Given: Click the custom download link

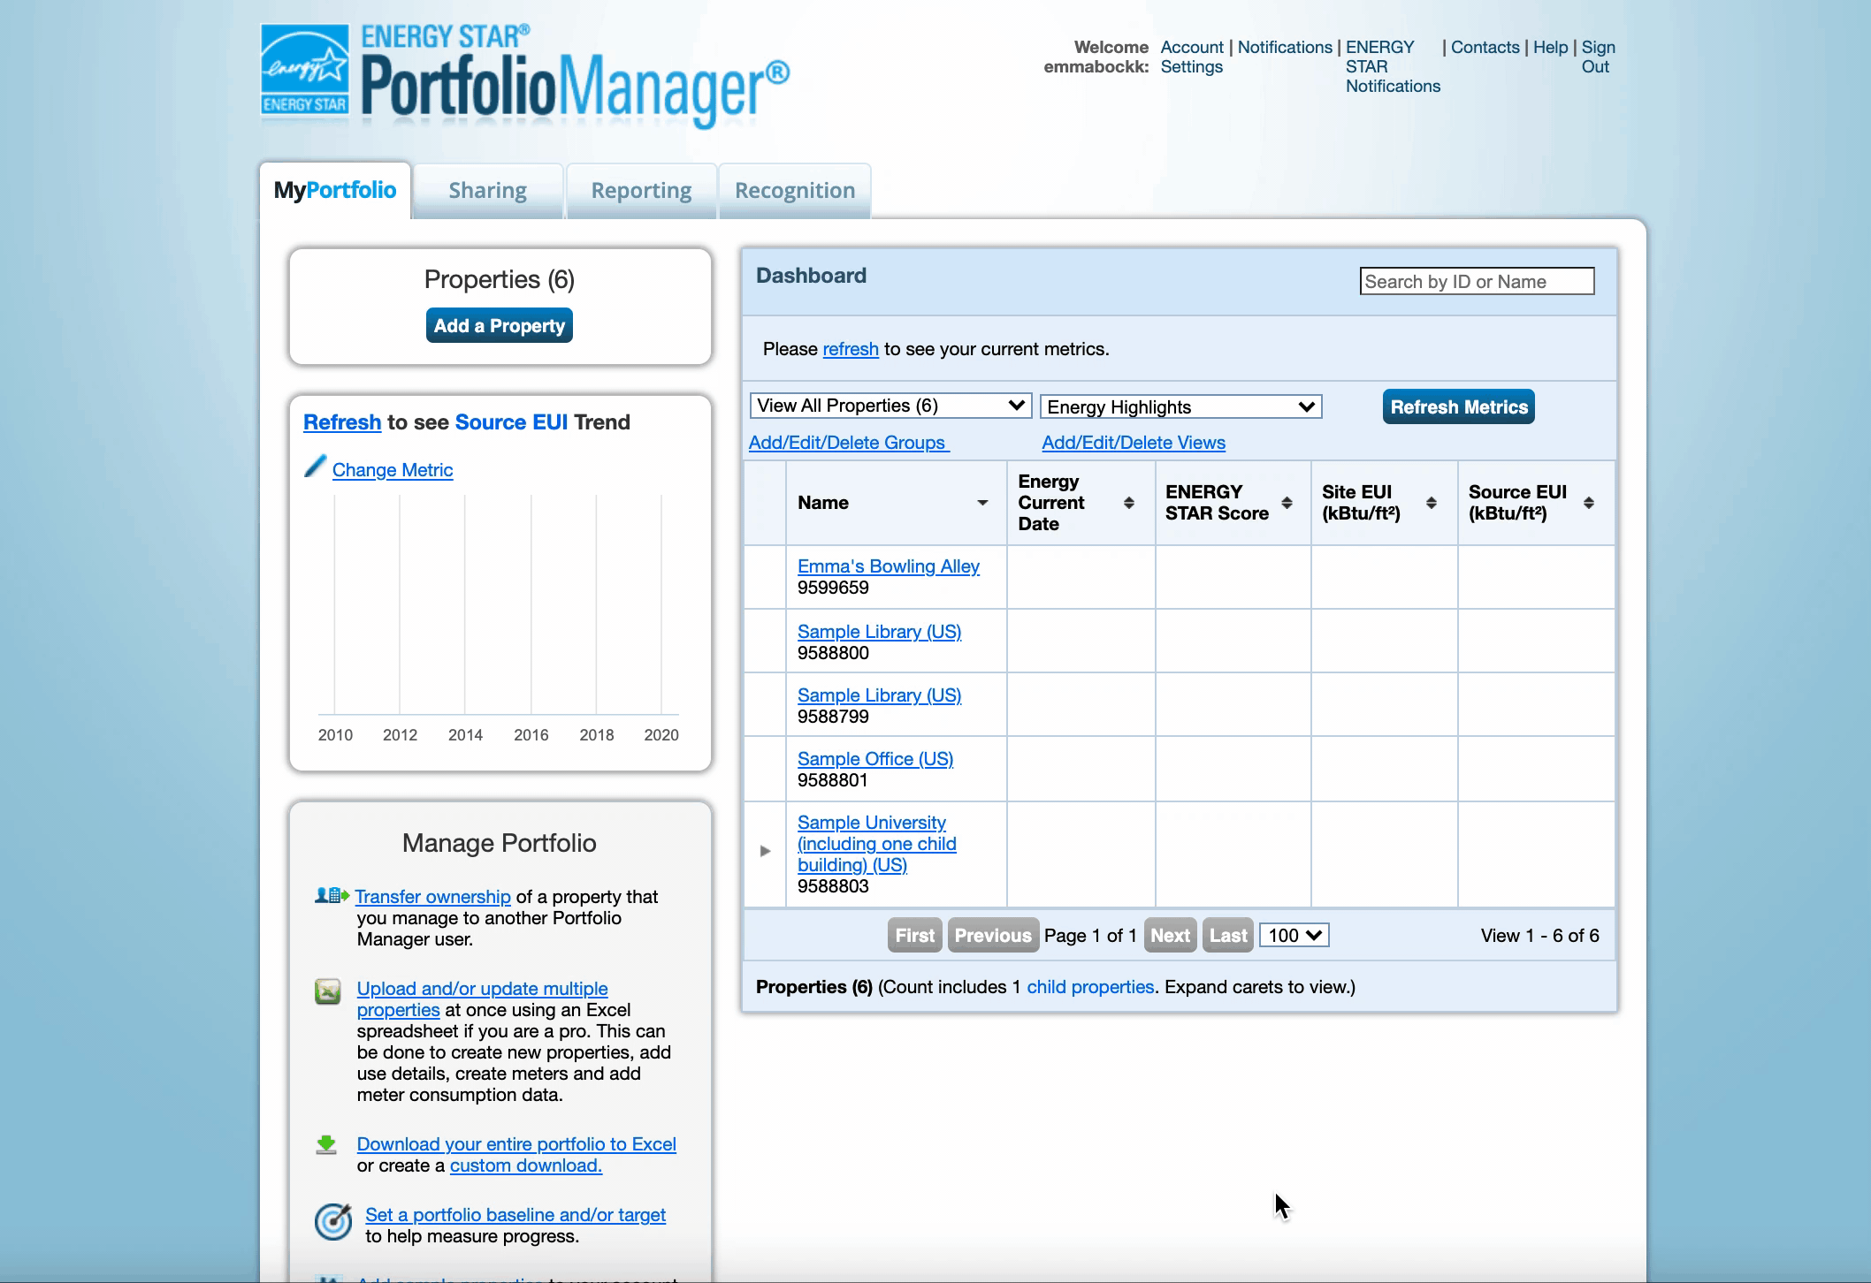Looking at the screenshot, I should [x=526, y=1165].
